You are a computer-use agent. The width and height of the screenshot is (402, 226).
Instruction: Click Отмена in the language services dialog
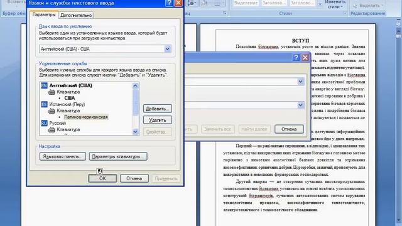pyautogui.click(x=134, y=178)
